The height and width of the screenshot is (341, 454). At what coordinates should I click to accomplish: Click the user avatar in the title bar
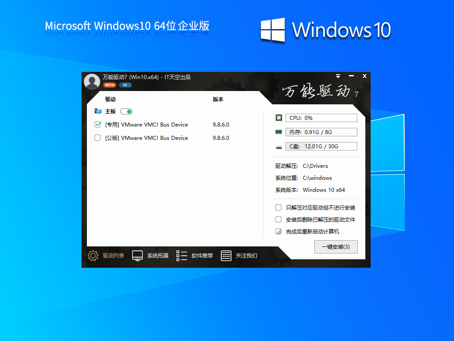92,81
